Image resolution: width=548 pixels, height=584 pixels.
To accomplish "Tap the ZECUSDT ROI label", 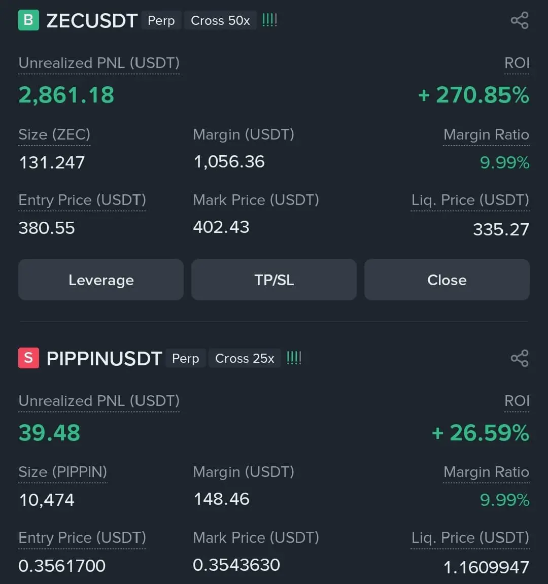I will [x=517, y=63].
